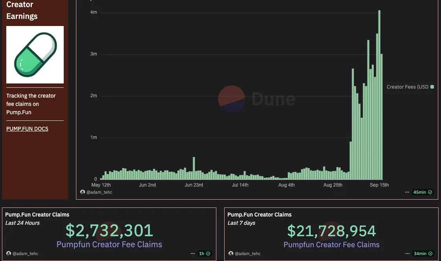
Task: Click the Aug 25th x-axis label
Action: tap(333, 185)
